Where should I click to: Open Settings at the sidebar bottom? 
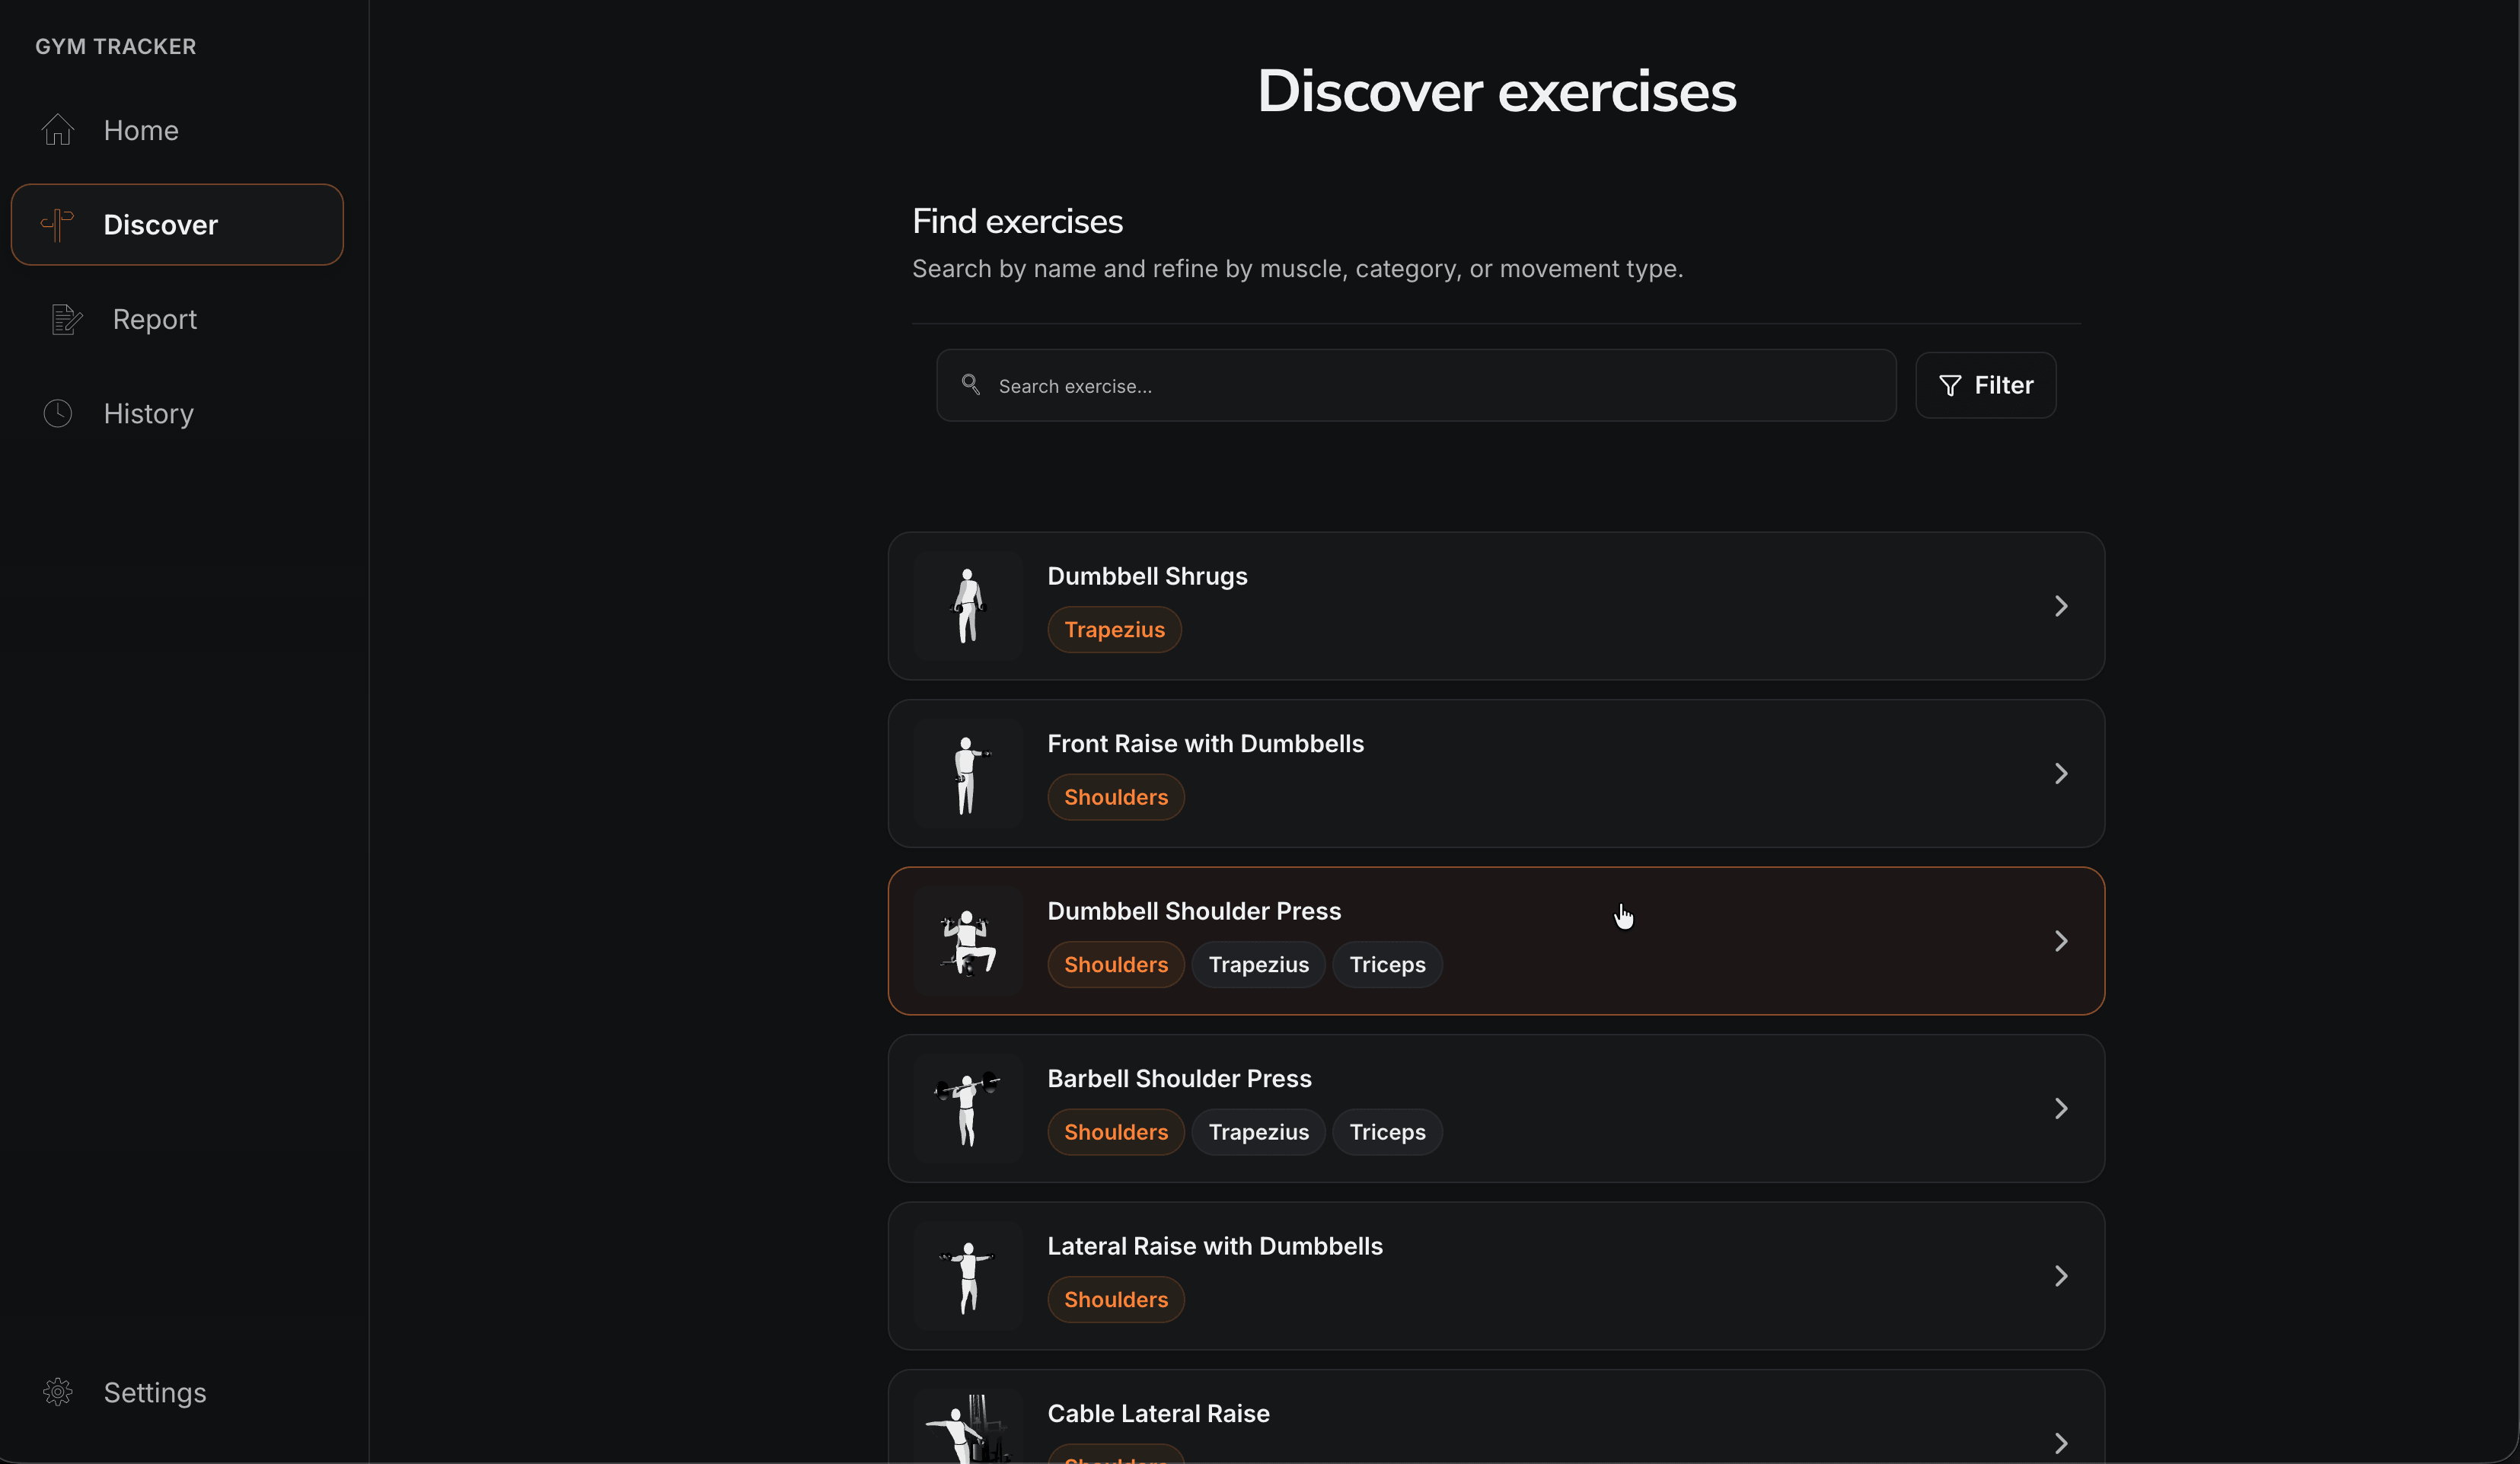[x=177, y=1392]
